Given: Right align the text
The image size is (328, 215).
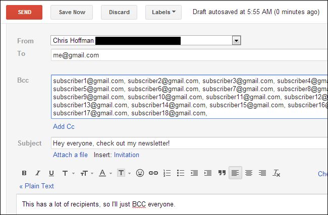Looking at the screenshot, I should click(x=262, y=173).
